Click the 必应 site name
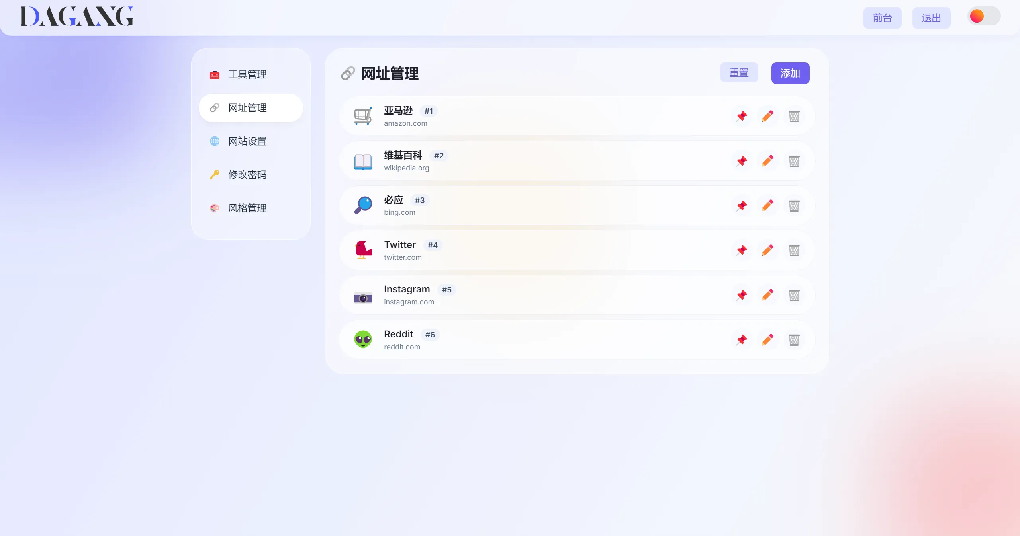The height and width of the screenshot is (536, 1020). [x=394, y=200]
